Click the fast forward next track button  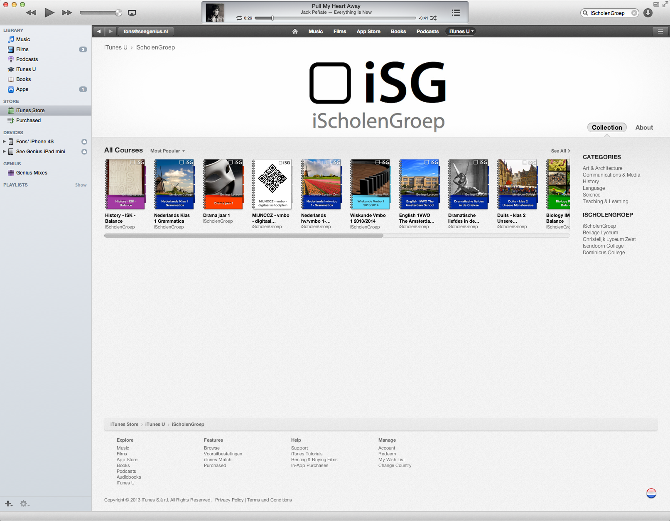pos(67,13)
